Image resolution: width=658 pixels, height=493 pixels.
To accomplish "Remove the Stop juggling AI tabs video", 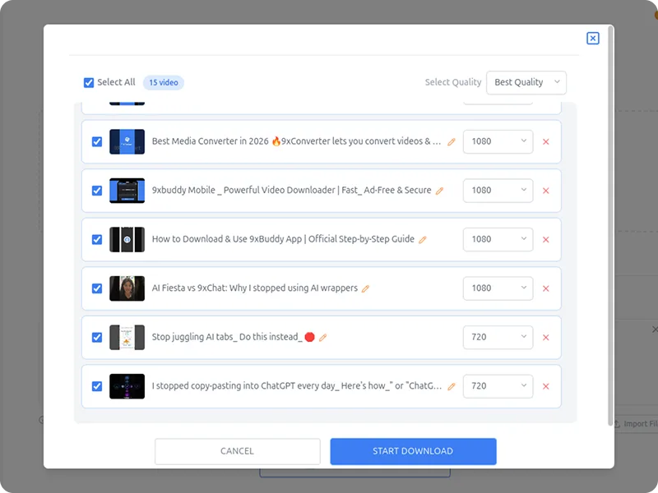I will pyautogui.click(x=546, y=337).
